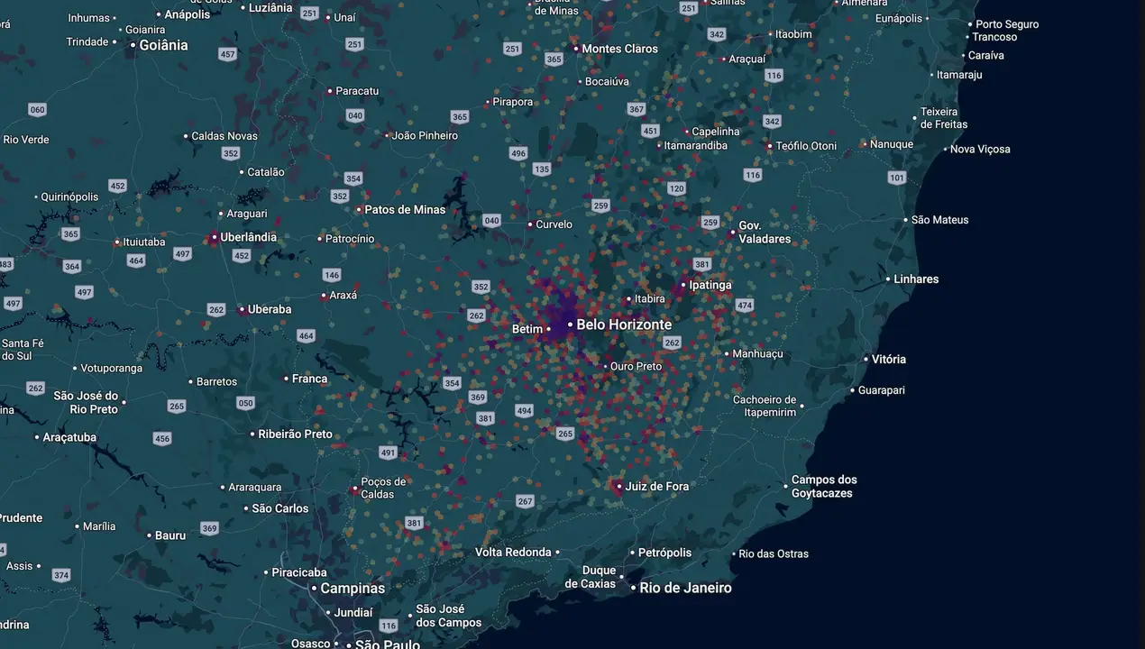Select the 451 highway shield
This screenshot has width=1145, height=649.
pyautogui.click(x=650, y=131)
